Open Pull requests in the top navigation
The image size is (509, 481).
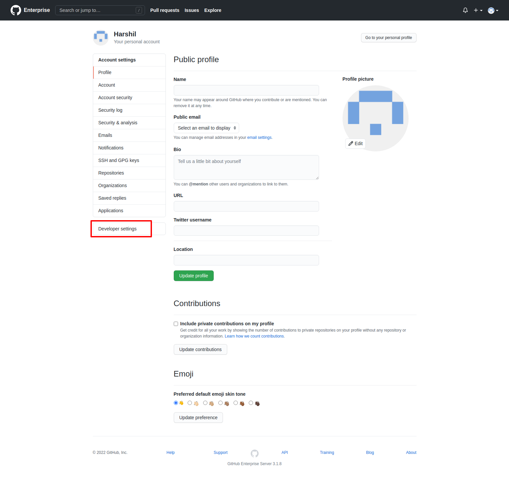pyautogui.click(x=164, y=10)
